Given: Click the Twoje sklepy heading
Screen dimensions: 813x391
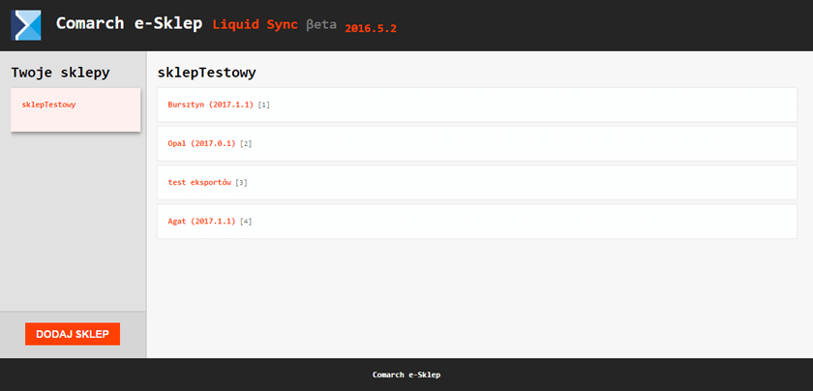Looking at the screenshot, I should (x=61, y=73).
